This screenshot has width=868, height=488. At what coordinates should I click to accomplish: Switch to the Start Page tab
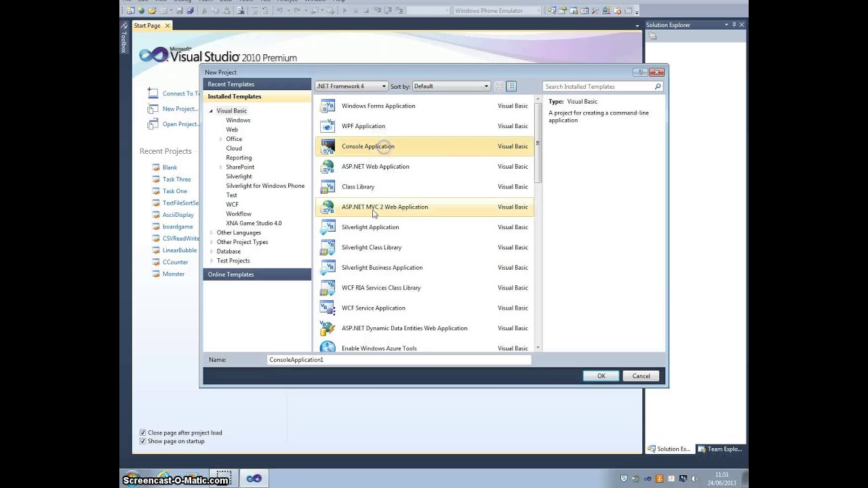coord(152,26)
